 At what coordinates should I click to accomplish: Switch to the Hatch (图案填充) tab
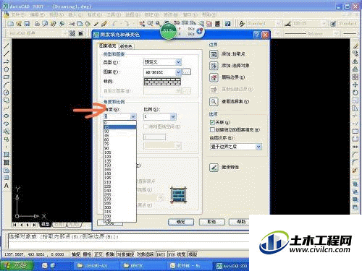pyautogui.click(x=108, y=46)
